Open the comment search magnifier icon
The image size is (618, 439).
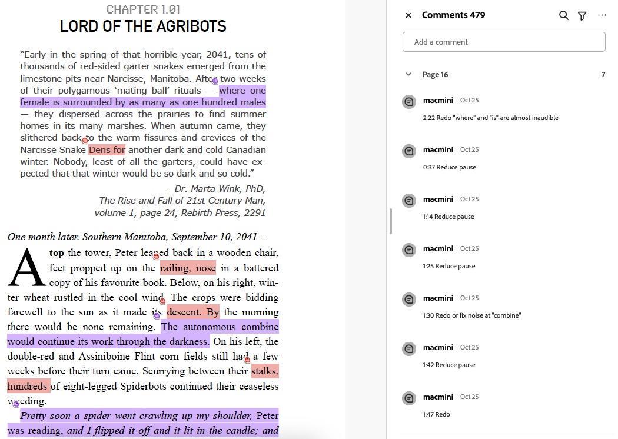coord(563,15)
